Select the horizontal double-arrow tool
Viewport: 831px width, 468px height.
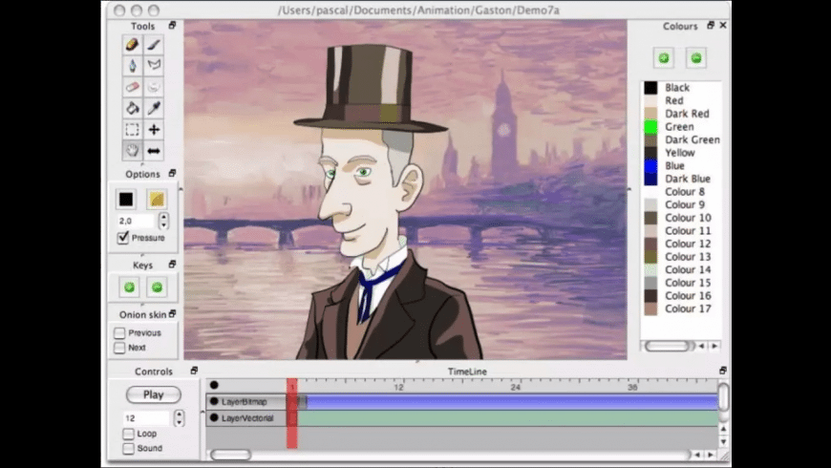coord(154,151)
